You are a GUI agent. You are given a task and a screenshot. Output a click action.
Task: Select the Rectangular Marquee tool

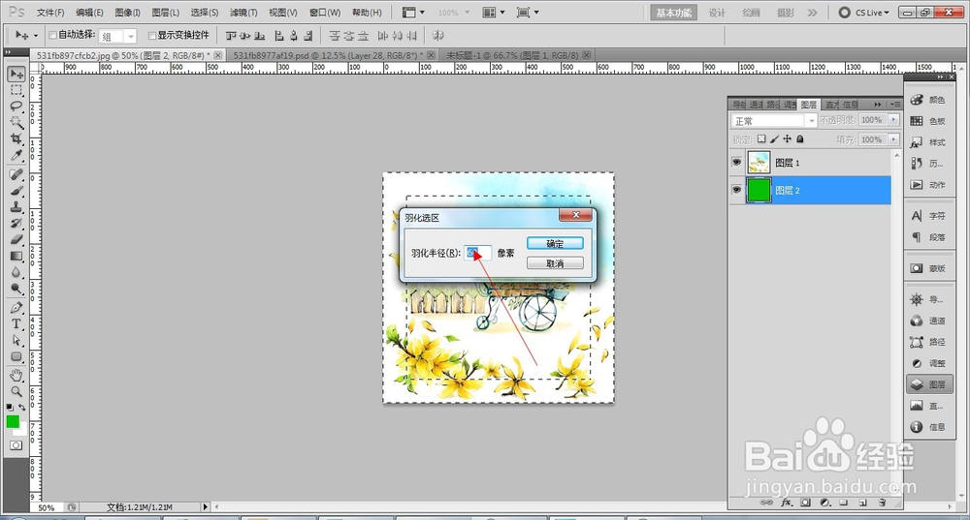[16, 90]
